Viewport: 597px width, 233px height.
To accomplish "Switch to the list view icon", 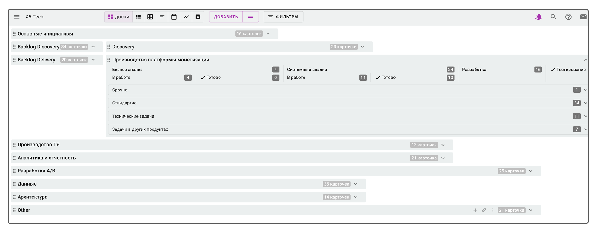I will click(x=138, y=17).
